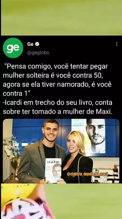This screenshot has width=122, height=219.
Task: Click the verified badge beside Ge
Action: (37, 44)
